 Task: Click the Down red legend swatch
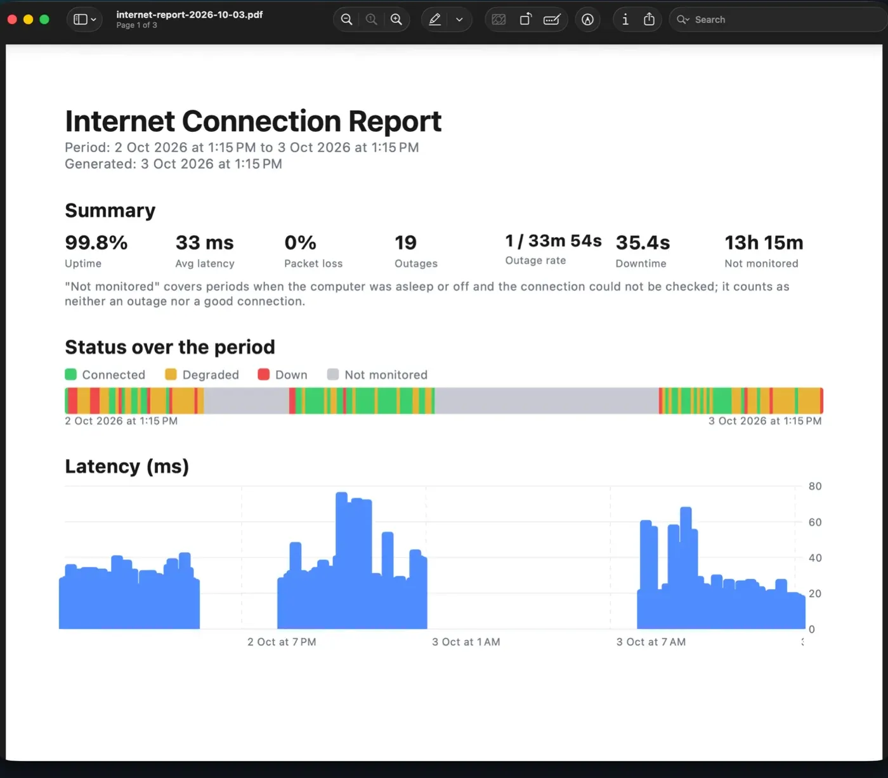pos(264,375)
